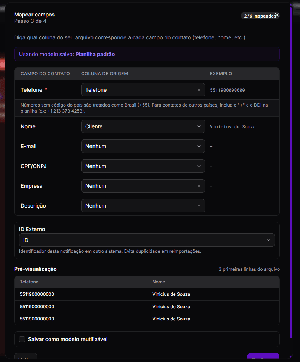Click the Salvar como modelo reutilizável label

[68, 339]
